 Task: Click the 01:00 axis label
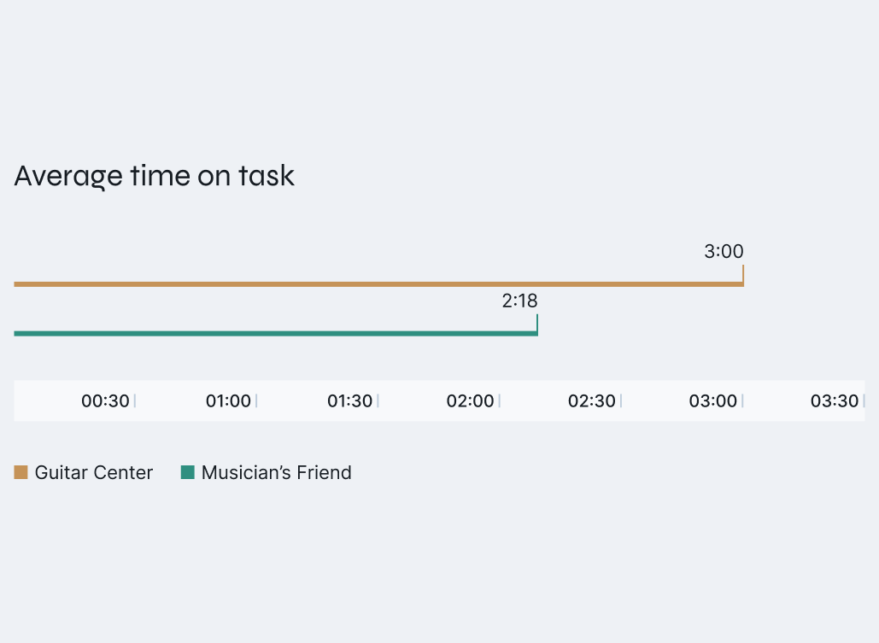pos(228,401)
